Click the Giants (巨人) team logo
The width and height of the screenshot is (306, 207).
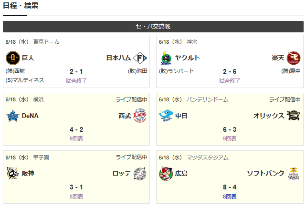point(13,58)
